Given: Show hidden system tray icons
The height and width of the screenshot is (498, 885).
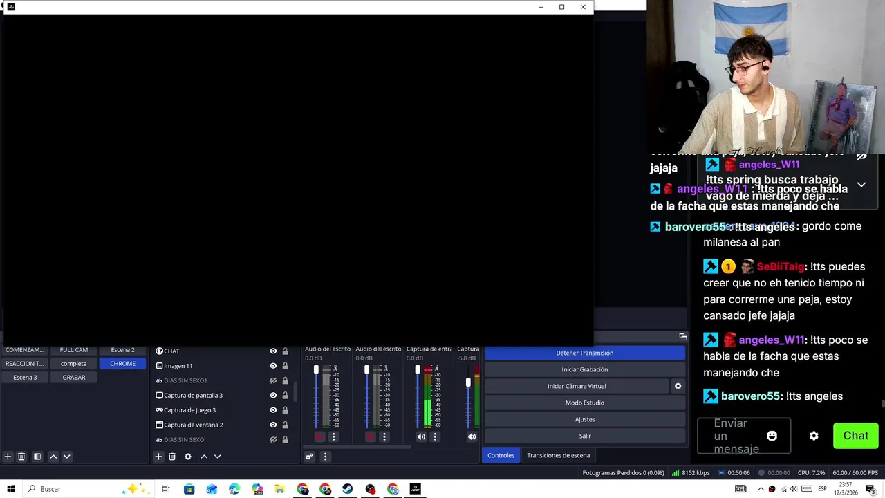Looking at the screenshot, I should click(761, 489).
